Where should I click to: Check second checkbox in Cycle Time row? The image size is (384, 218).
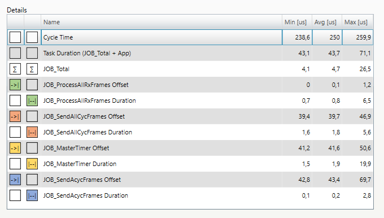(x=32, y=37)
